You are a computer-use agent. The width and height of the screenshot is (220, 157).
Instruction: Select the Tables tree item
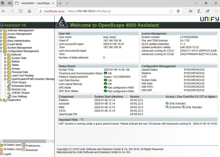click(x=15, y=65)
